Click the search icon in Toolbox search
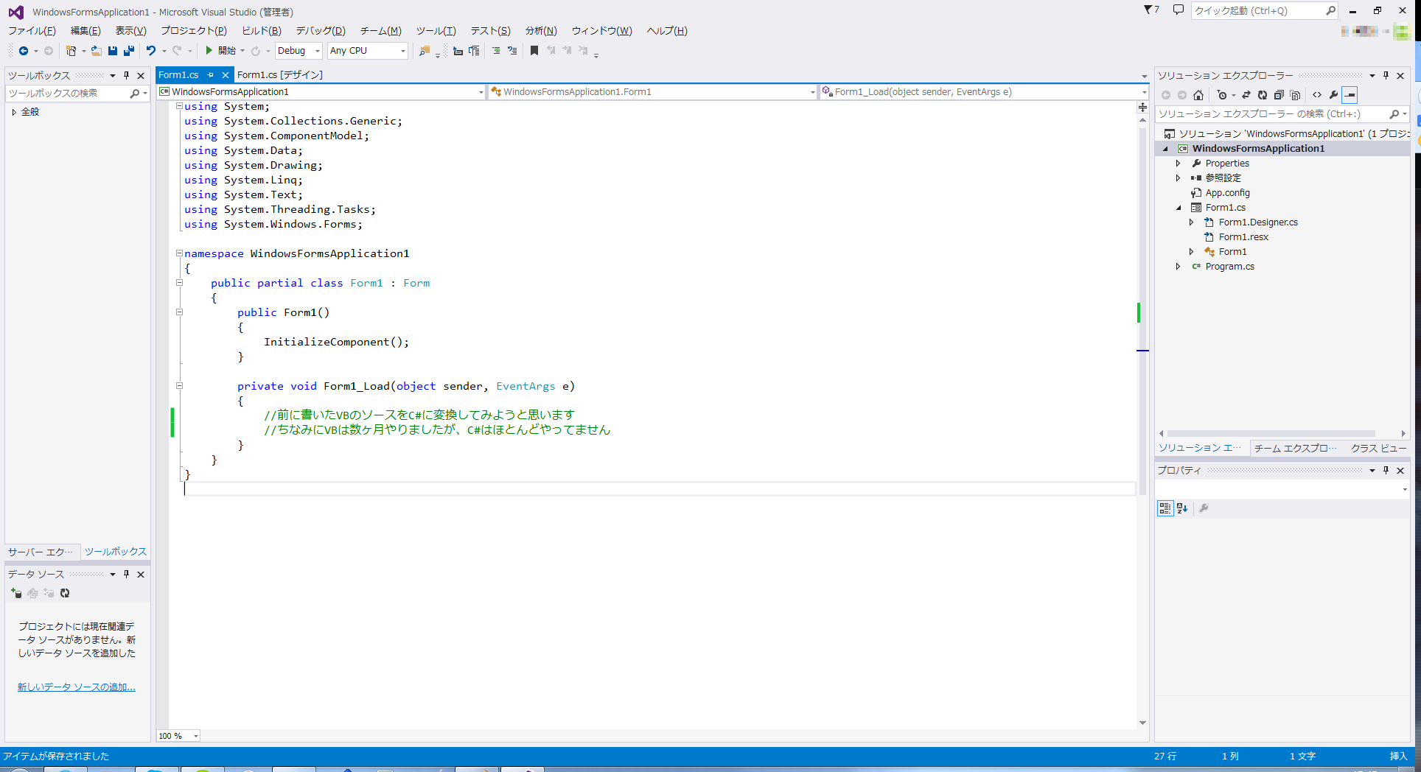This screenshot has height=772, width=1421. [134, 94]
